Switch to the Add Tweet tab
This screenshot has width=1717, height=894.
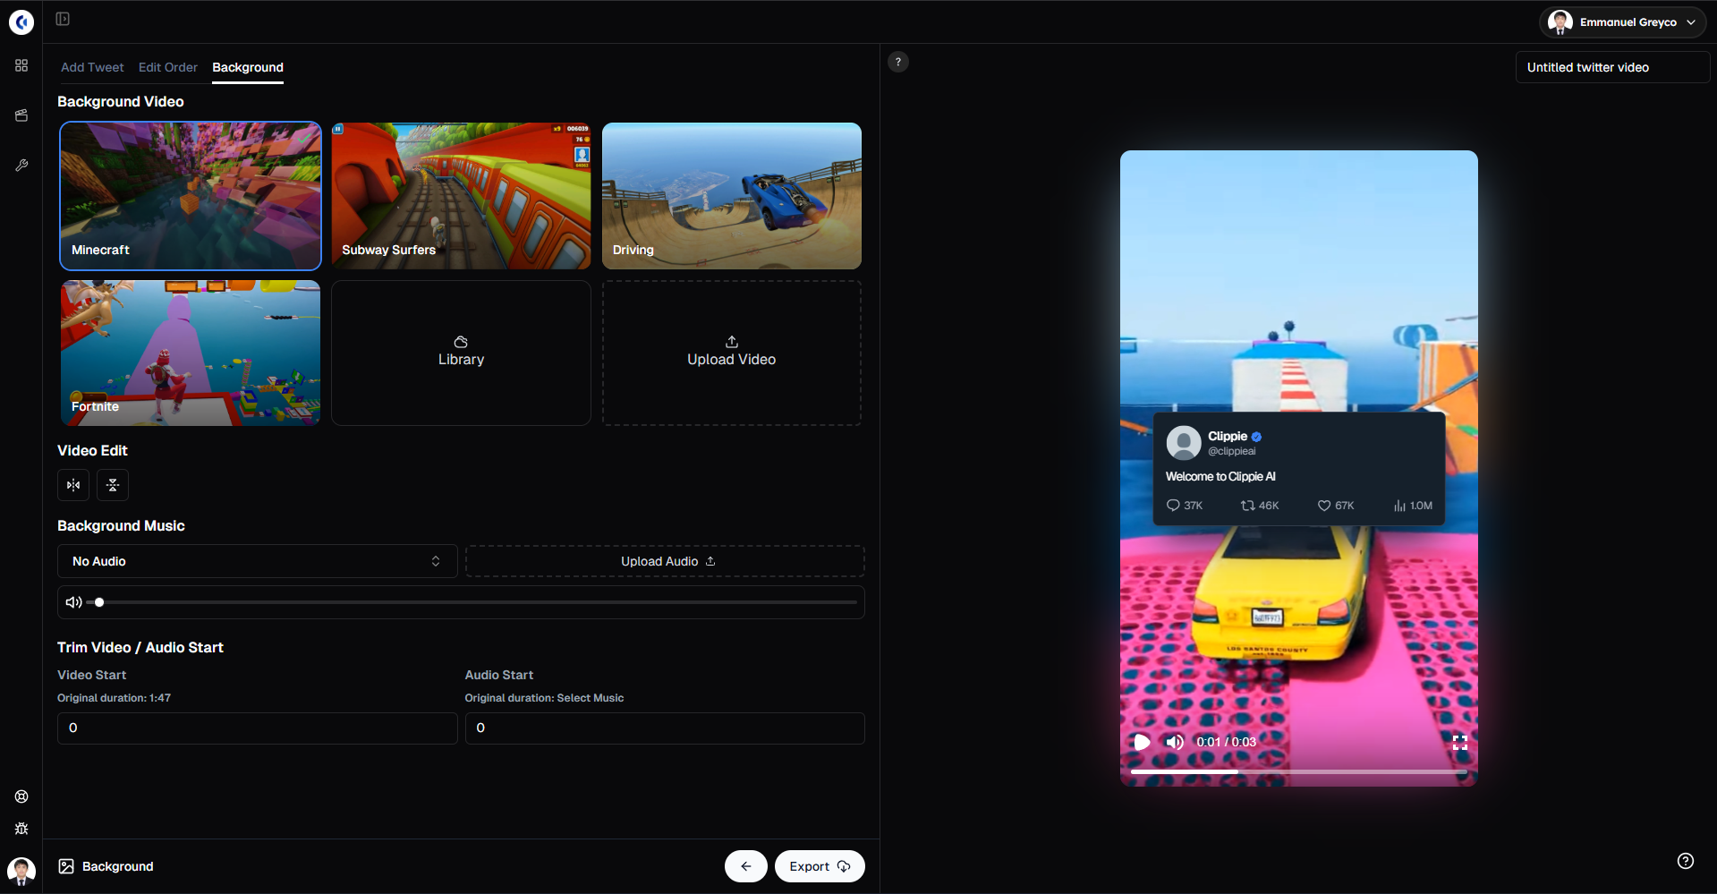click(x=92, y=67)
